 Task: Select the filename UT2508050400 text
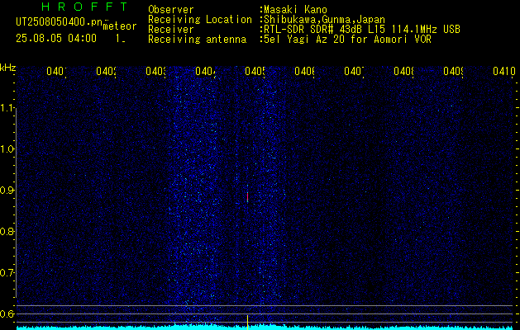click(x=51, y=22)
